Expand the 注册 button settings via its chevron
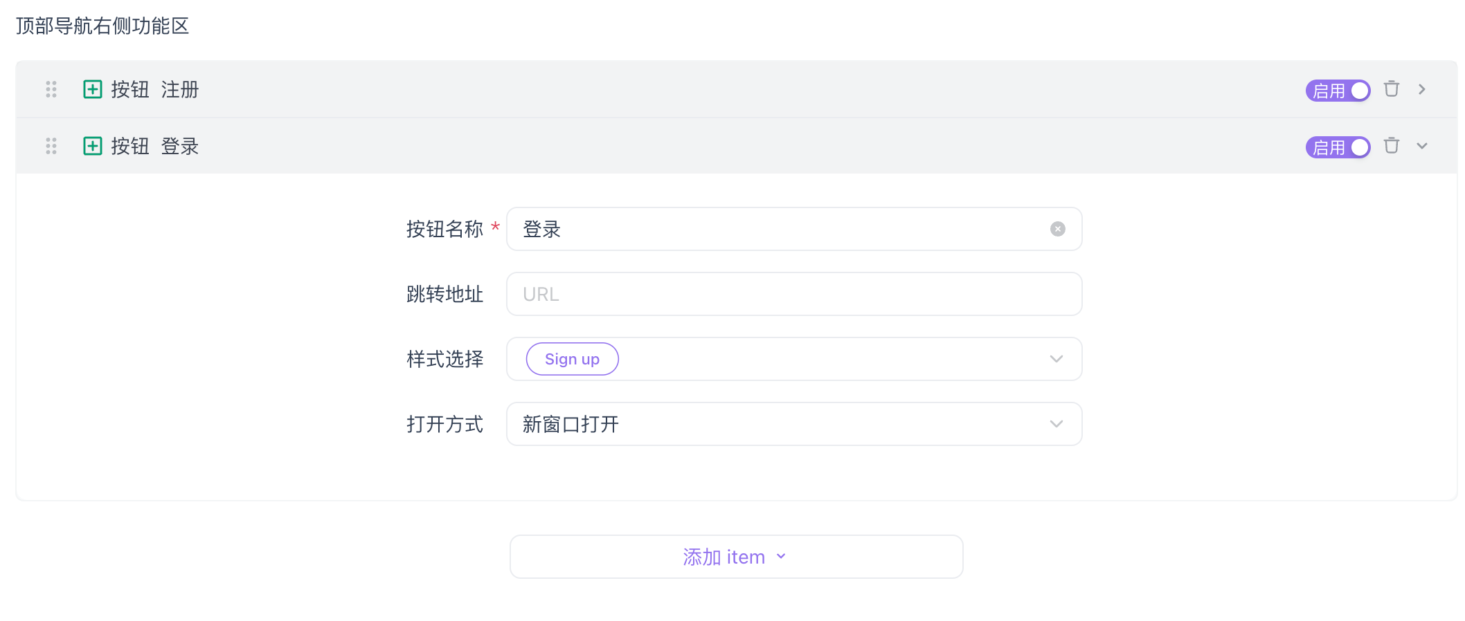 1423,89
